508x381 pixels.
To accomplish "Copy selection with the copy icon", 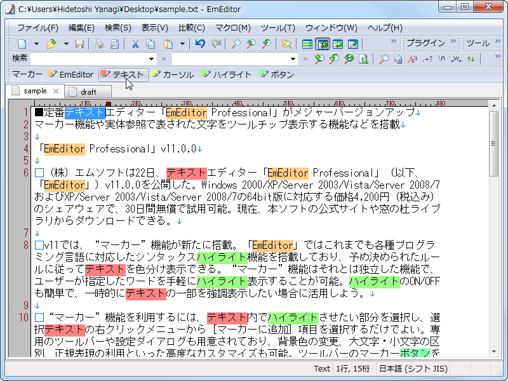I will pos(150,44).
